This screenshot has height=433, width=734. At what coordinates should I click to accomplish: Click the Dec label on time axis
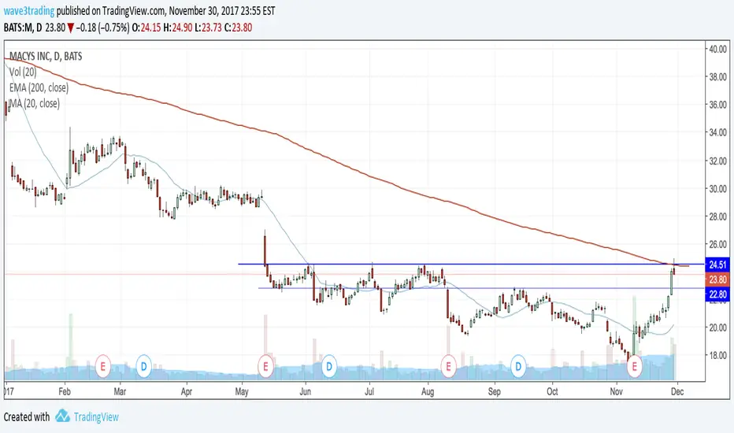[x=677, y=391]
